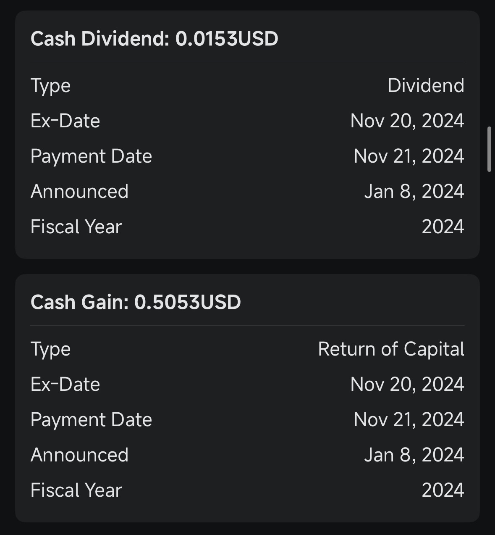This screenshot has height=535, width=495.
Task: Click Nov 20, 2024 in Cash Dividend card
Action: click(x=407, y=121)
